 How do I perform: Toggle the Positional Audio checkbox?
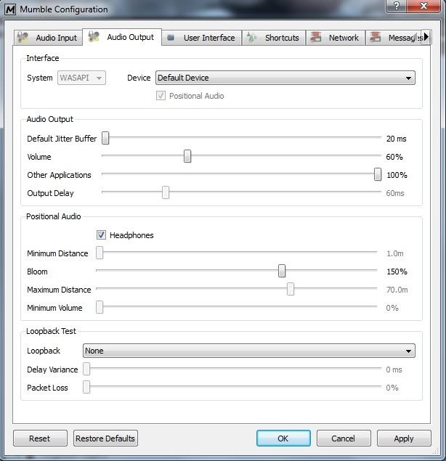161,96
